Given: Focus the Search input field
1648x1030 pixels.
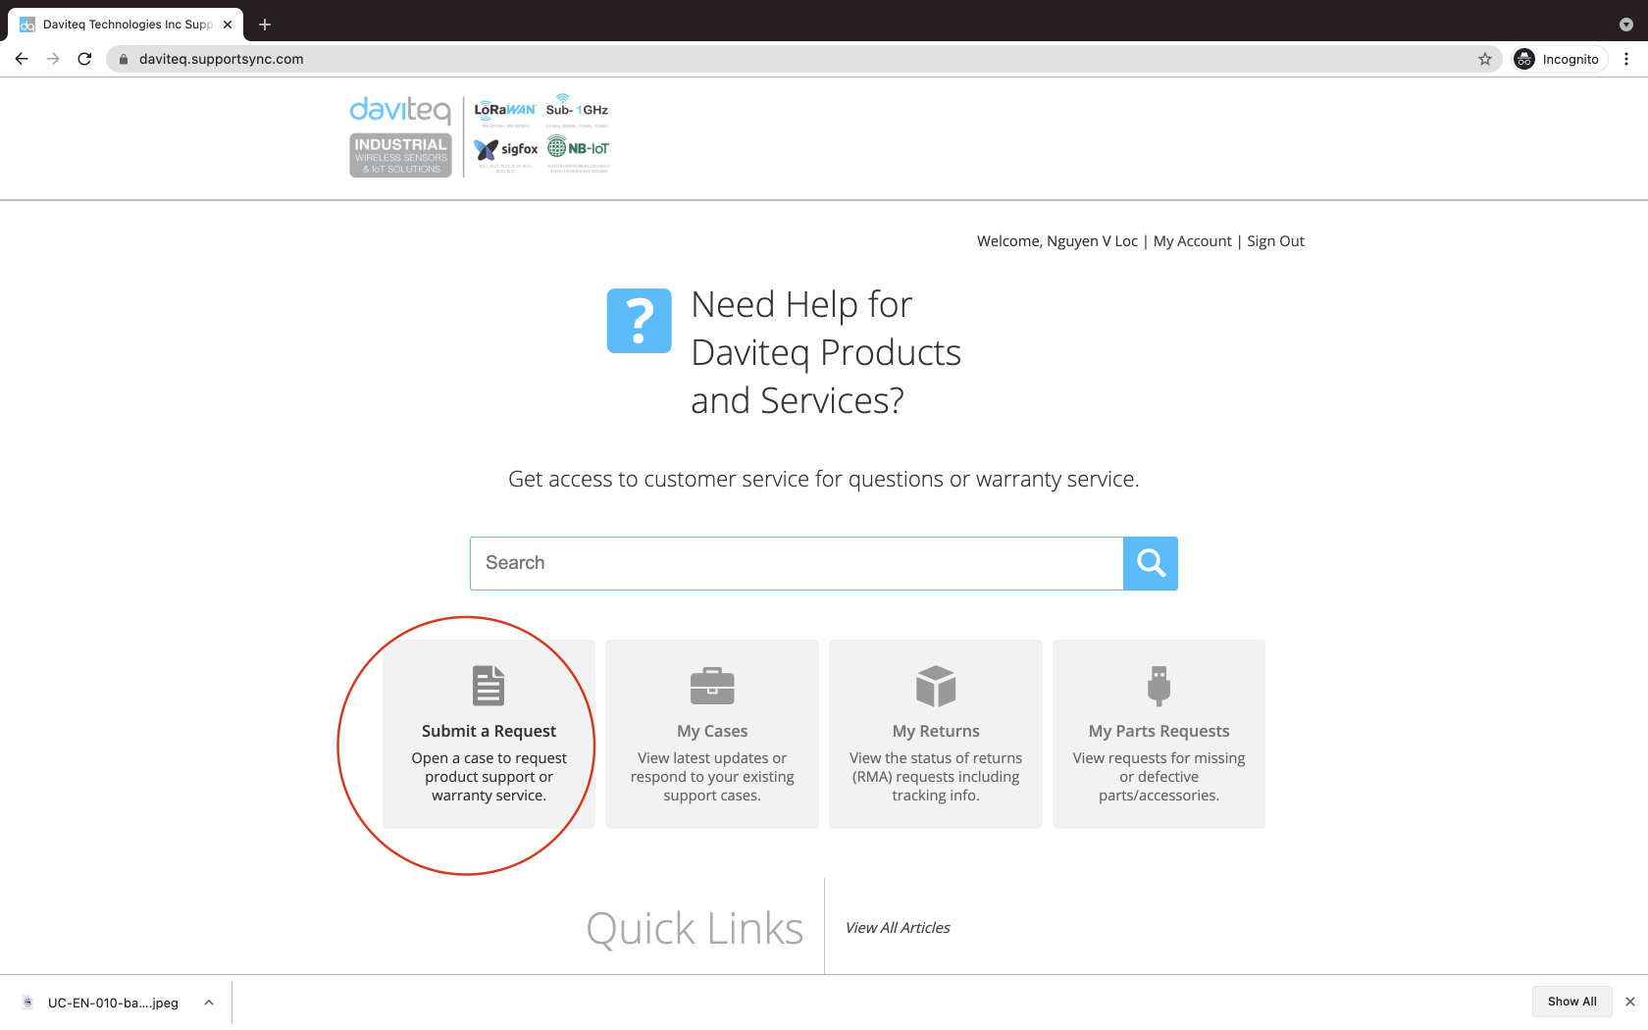Looking at the screenshot, I should coord(797,563).
